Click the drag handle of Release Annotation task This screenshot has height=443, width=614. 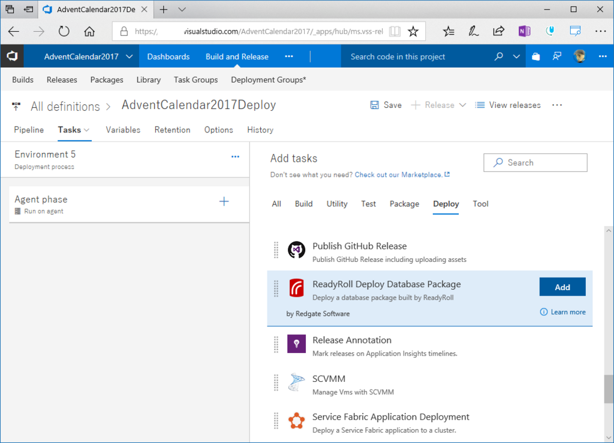(x=276, y=344)
